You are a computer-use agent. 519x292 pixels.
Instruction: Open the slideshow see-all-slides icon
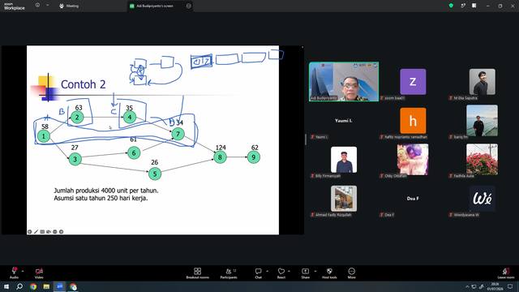pos(42,232)
